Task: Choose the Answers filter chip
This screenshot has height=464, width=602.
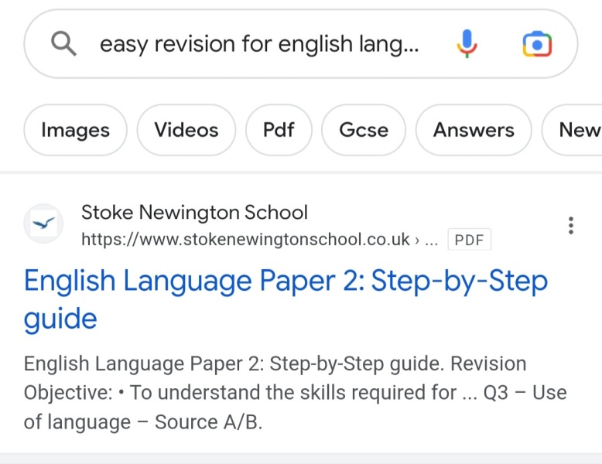Action: click(474, 130)
